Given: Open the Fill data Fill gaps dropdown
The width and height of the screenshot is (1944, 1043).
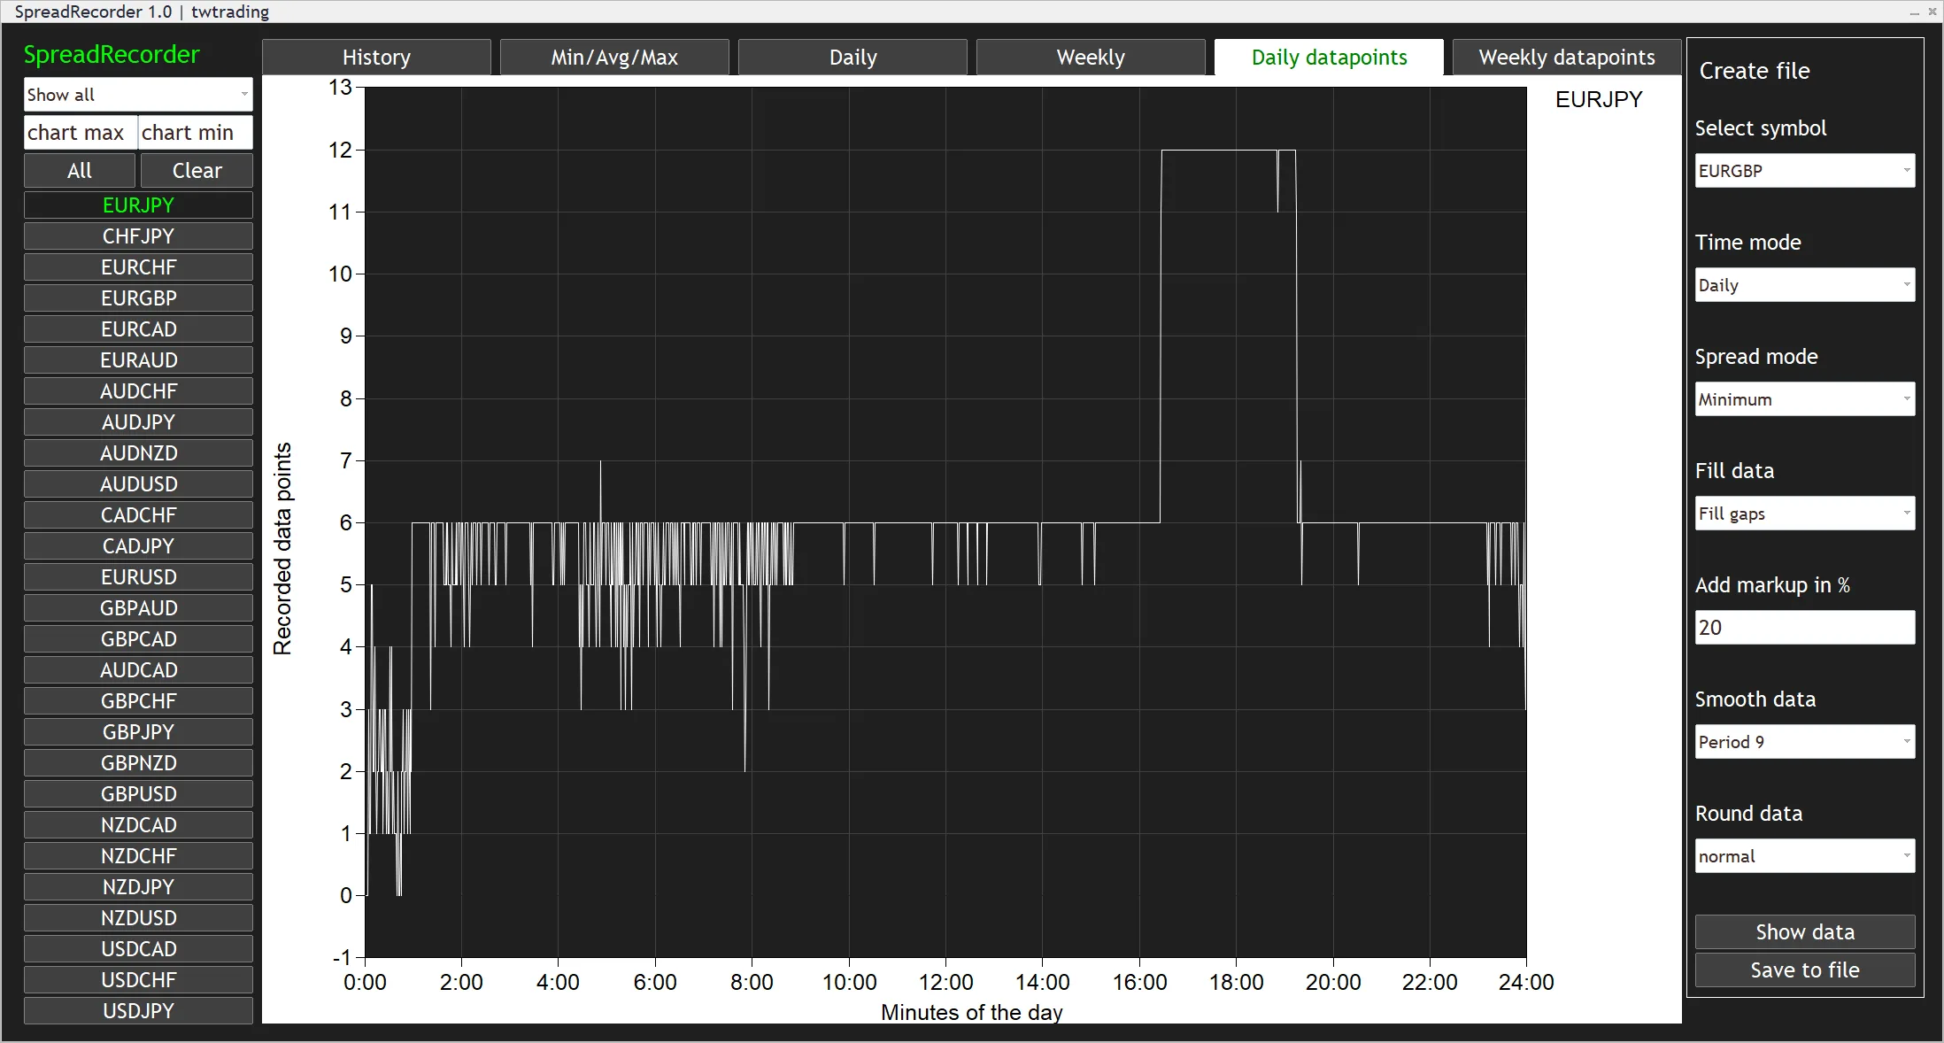Looking at the screenshot, I should coord(1805,514).
